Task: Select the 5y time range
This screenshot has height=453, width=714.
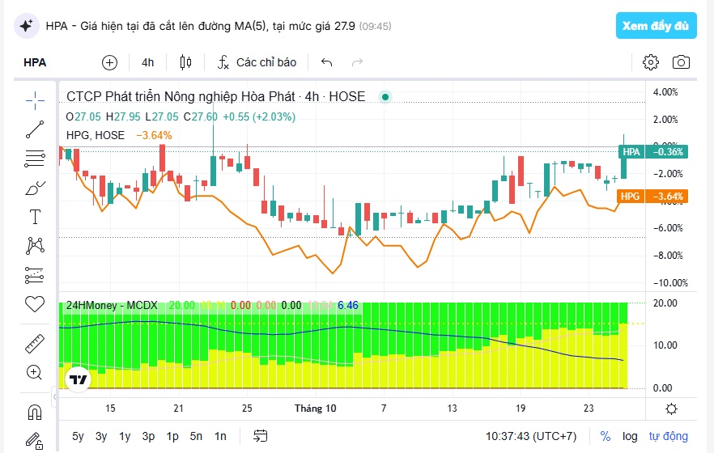Action: pos(78,436)
